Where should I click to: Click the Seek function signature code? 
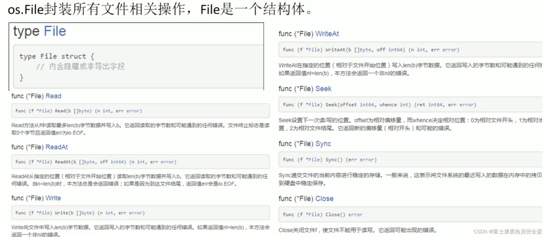coord(379,105)
